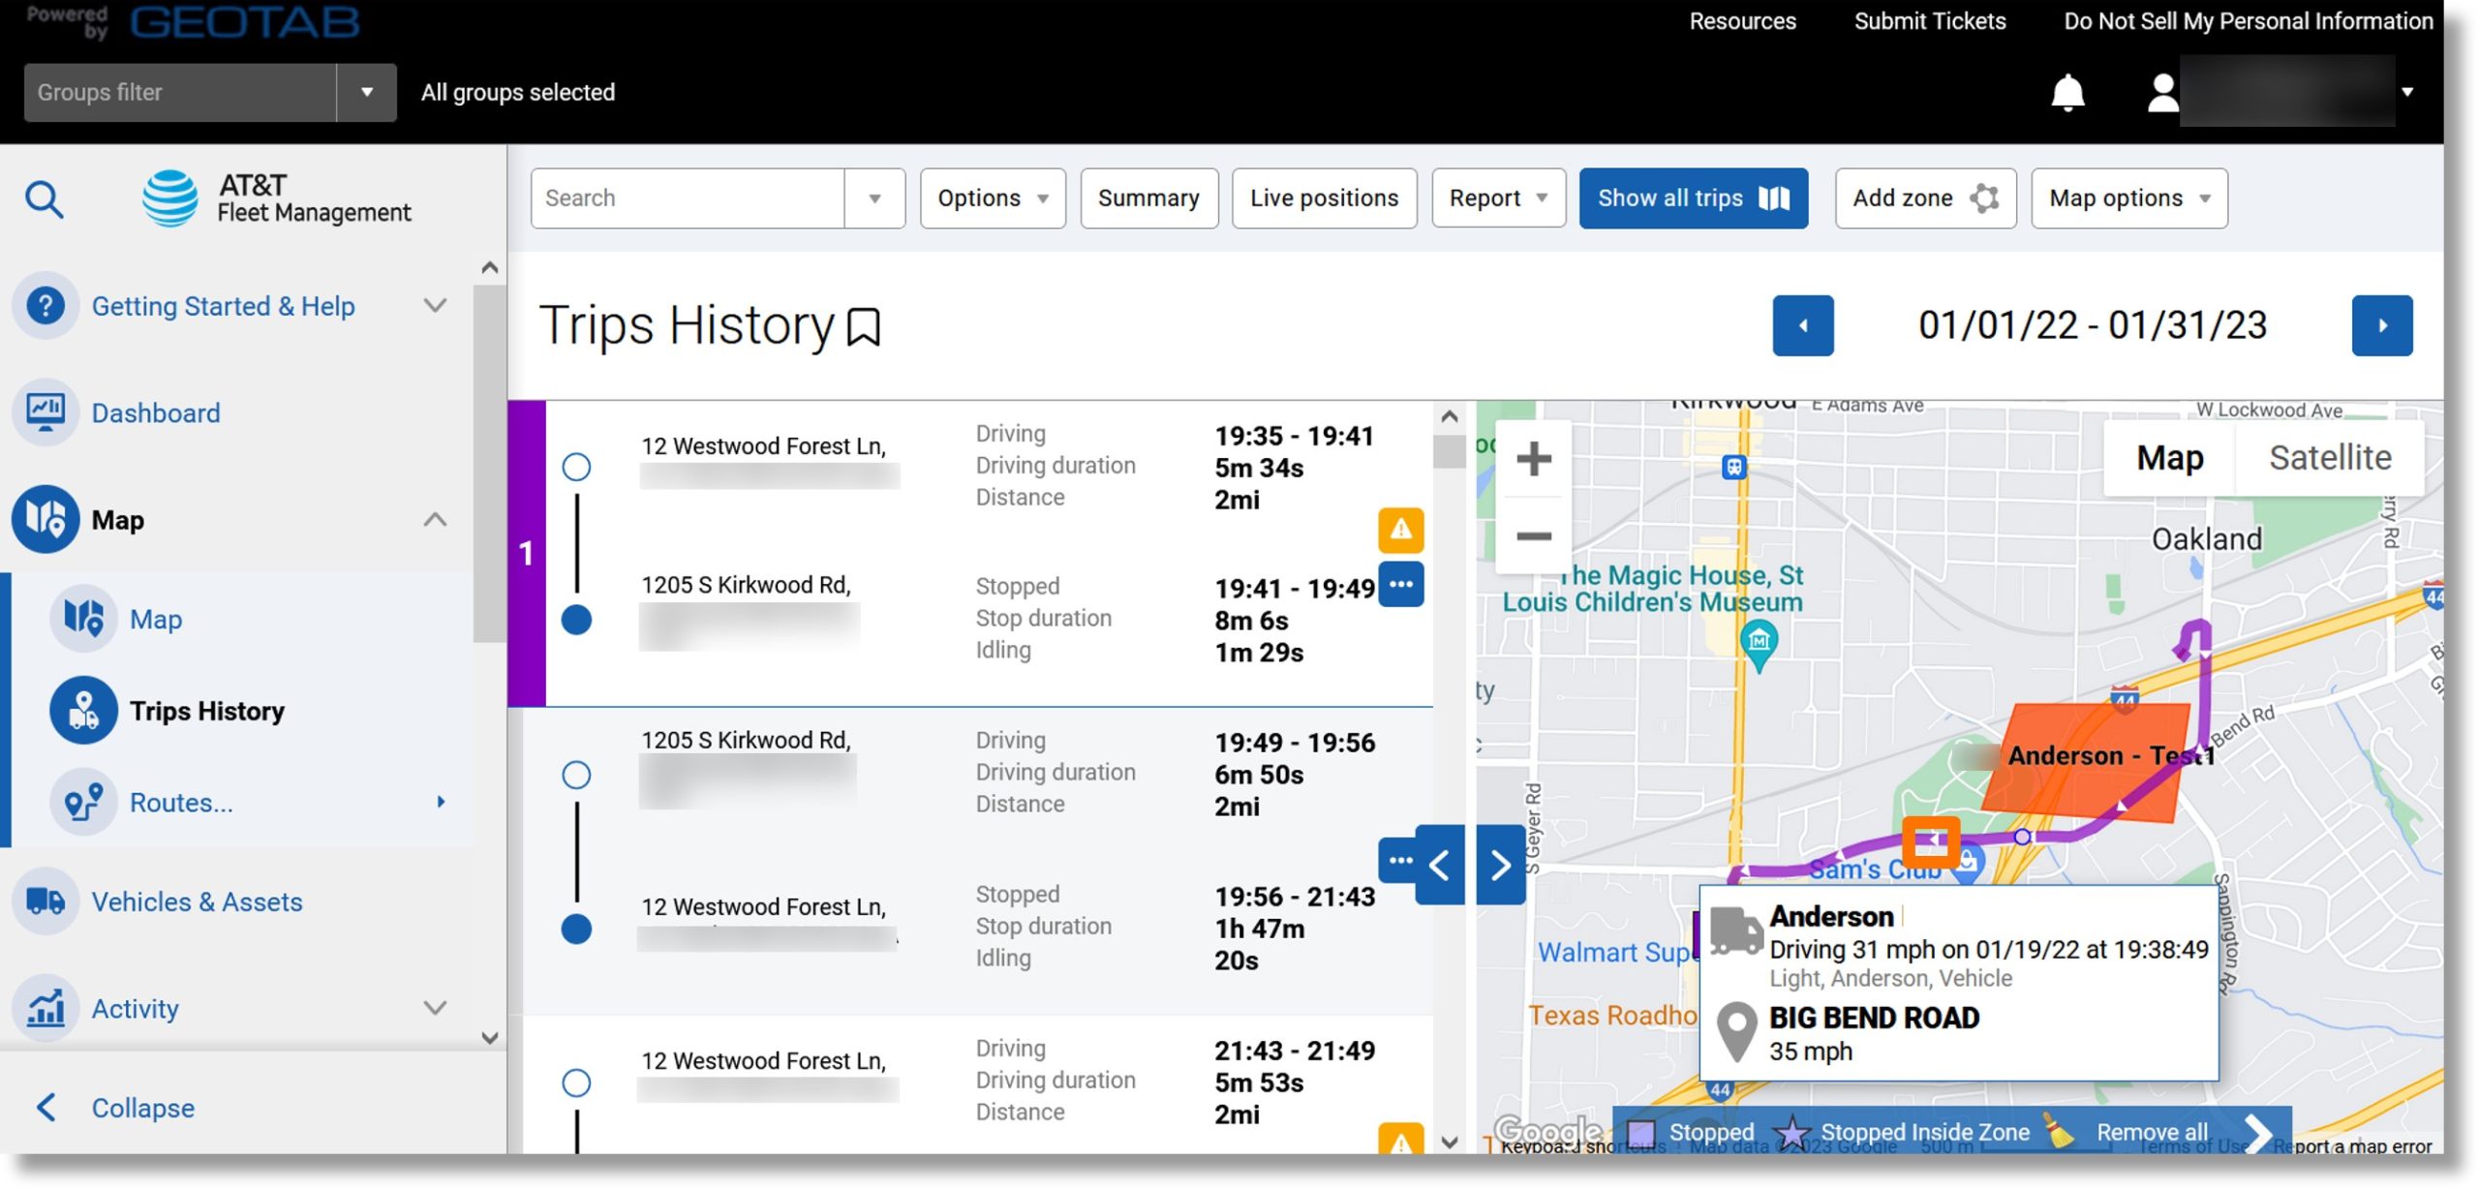2479x1189 pixels.
Task: Open the user profile icon
Action: pyautogui.click(x=2162, y=93)
